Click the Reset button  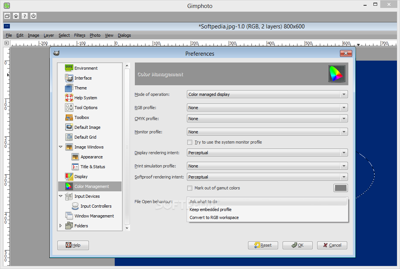(263, 245)
